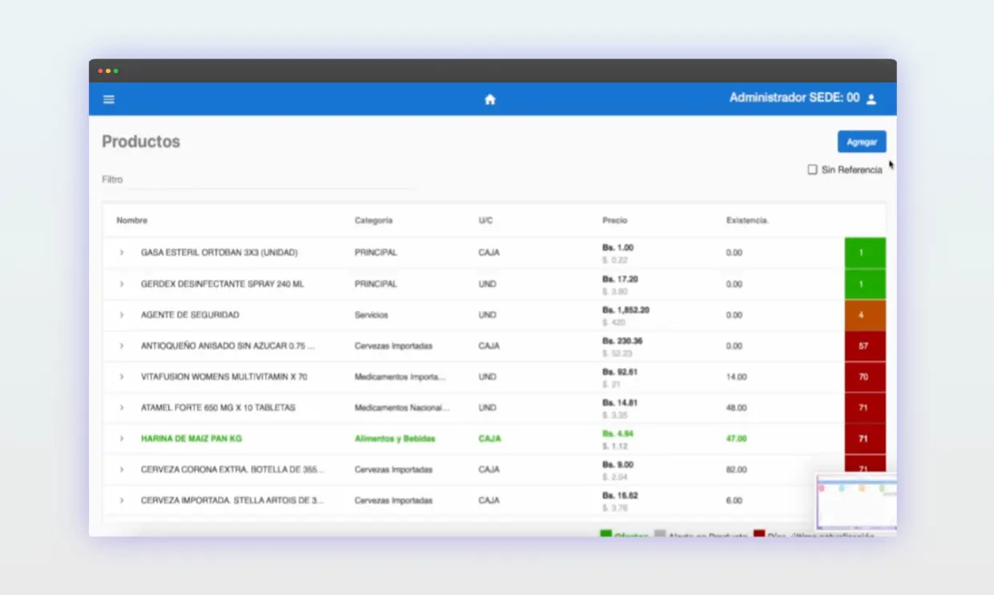Viewport: 994px width, 595px height.
Task: Open the administrator user profile icon
Action: [871, 99]
